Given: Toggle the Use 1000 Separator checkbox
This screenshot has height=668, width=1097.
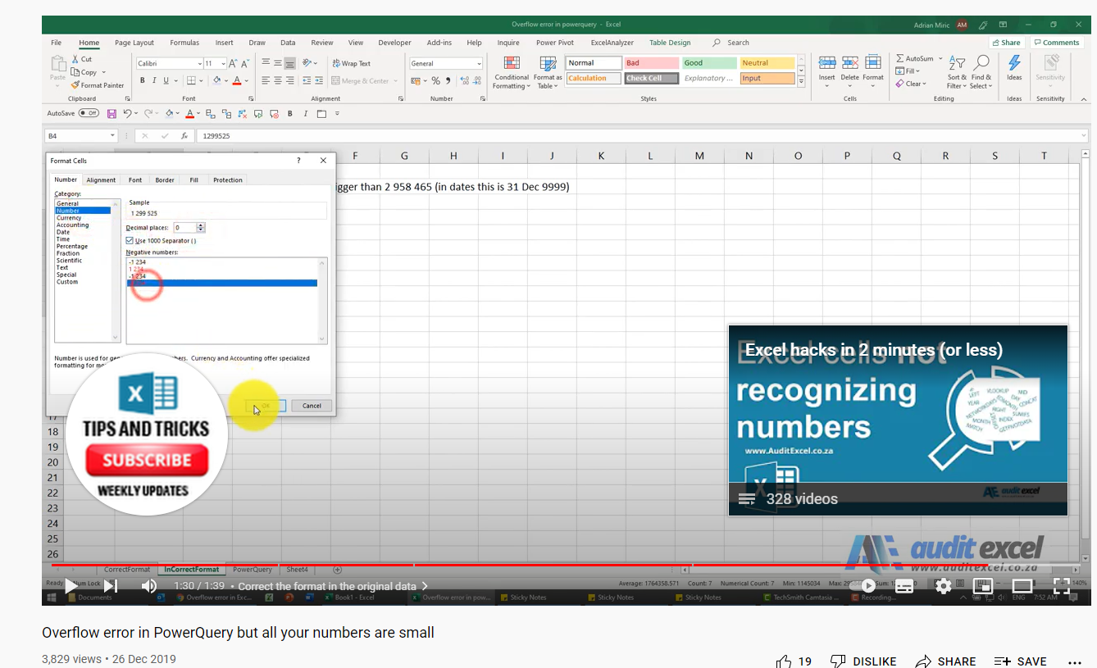Looking at the screenshot, I should tap(130, 241).
